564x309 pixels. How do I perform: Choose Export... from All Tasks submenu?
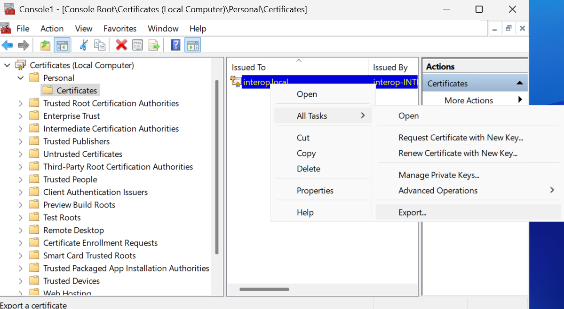coord(468,212)
